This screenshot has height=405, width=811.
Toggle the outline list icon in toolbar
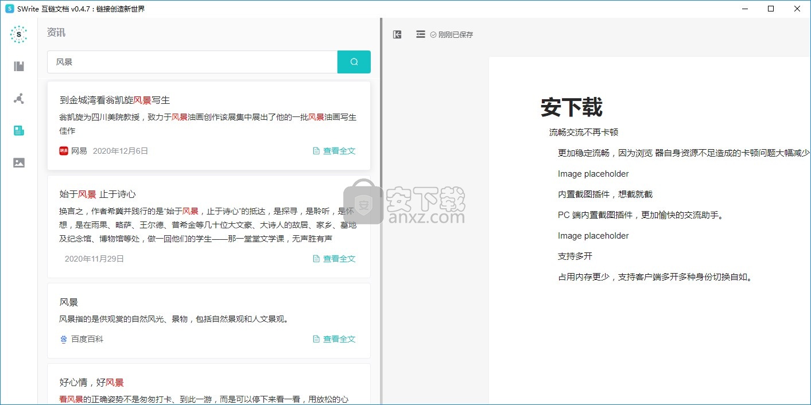click(421, 34)
